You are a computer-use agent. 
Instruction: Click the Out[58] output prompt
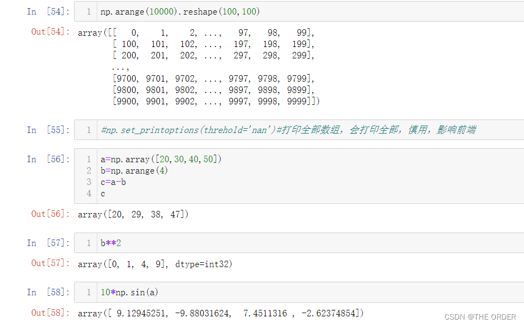[x=50, y=313]
